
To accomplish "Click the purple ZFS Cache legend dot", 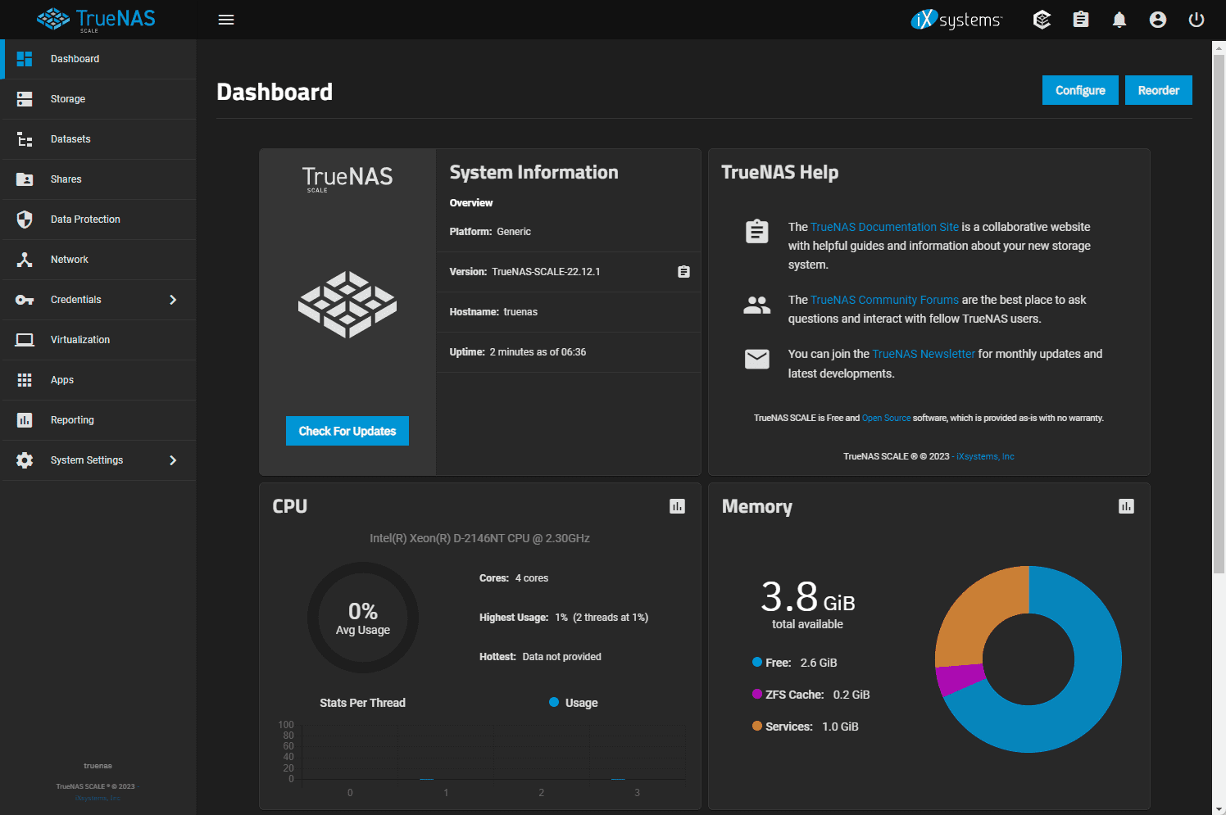I will click(x=757, y=694).
